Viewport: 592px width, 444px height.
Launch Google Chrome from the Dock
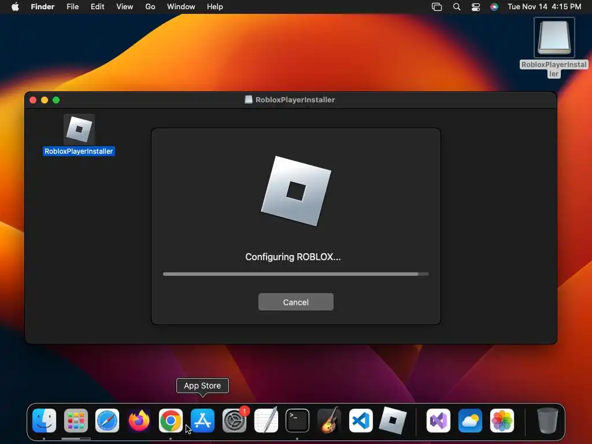[x=171, y=421]
